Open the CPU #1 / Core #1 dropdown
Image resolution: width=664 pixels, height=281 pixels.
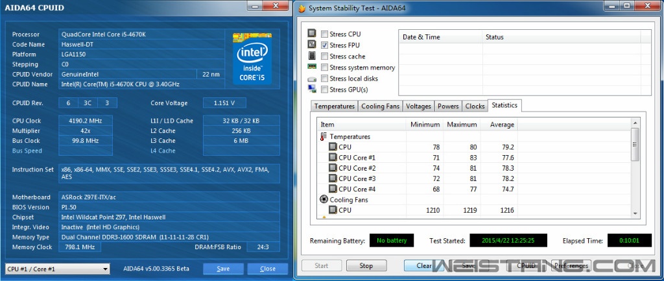point(57,269)
